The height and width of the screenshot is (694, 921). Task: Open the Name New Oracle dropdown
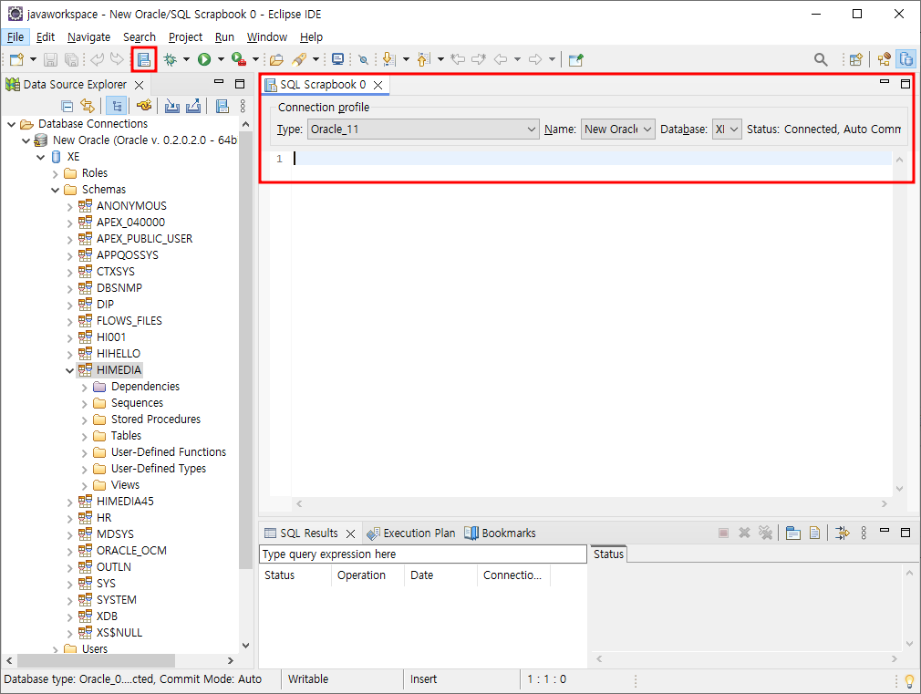618,129
